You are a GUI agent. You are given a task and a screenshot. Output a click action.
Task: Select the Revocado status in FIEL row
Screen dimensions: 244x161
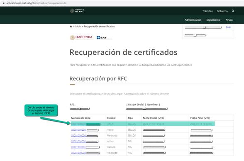click(x=112, y=153)
